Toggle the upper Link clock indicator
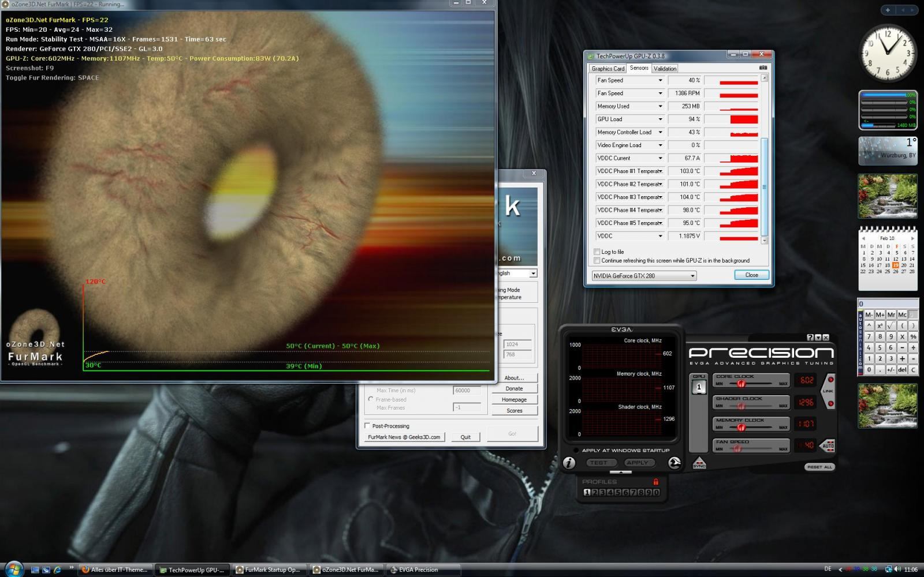This screenshot has width=924, height=577. [x=830, y=380]
